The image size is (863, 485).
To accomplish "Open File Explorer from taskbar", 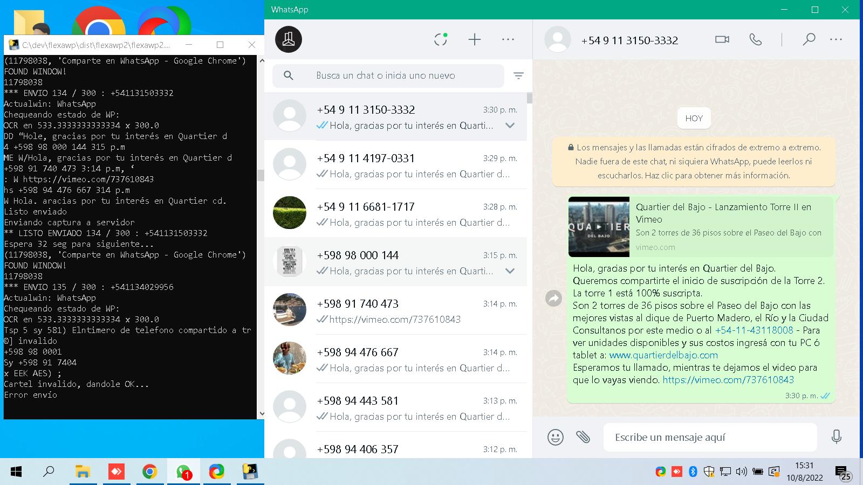I will tap(82, 472).
